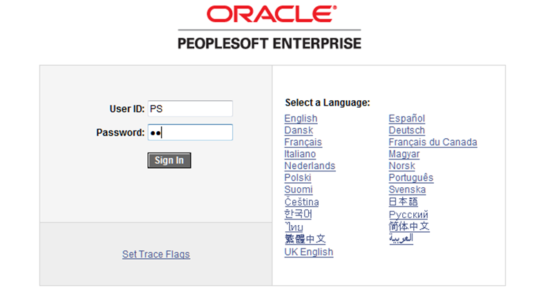
Task: Focus the Password input field
Action: point(190,133)
